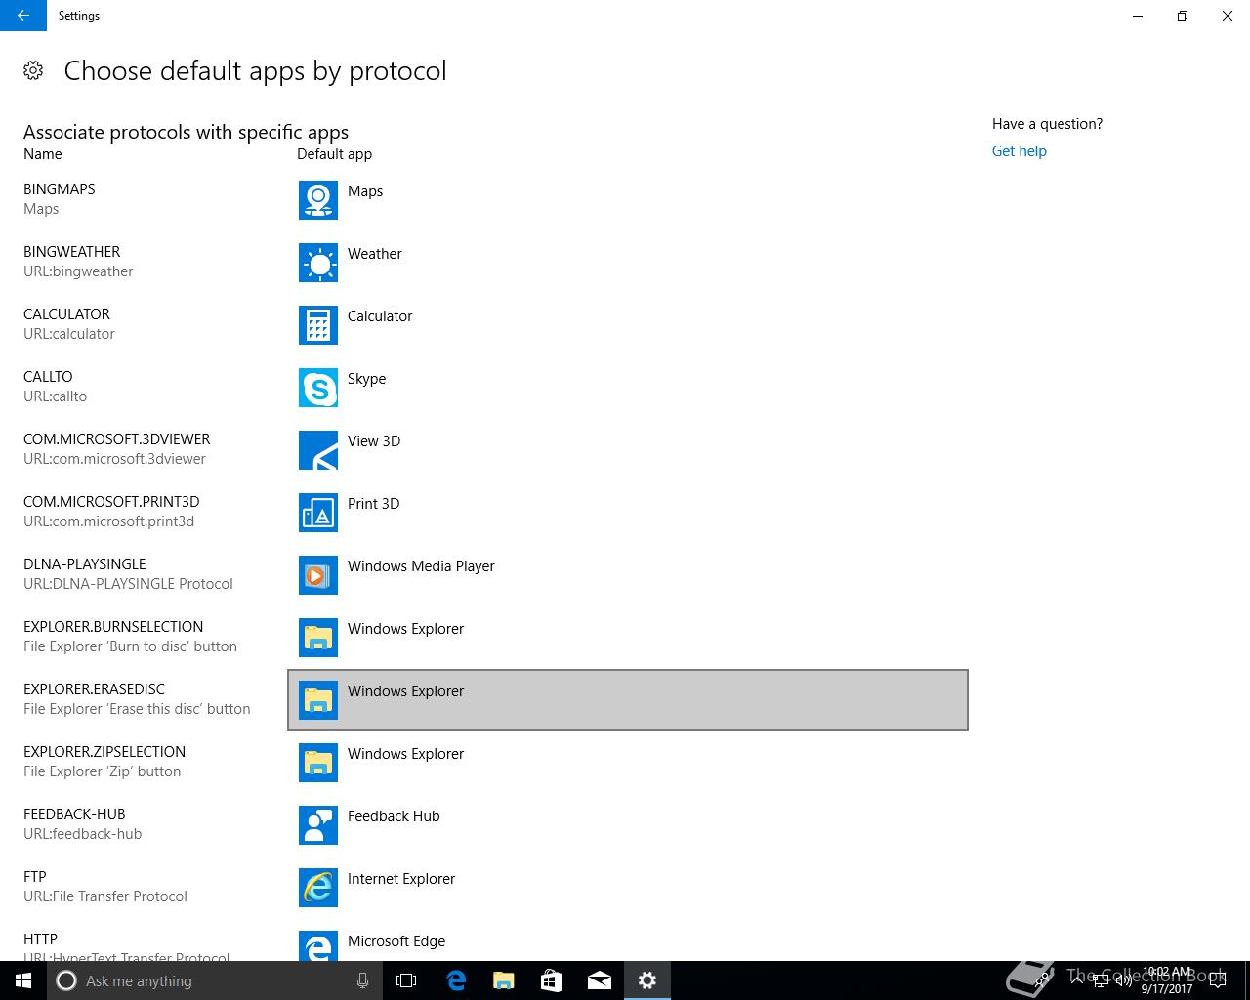Click the Settings taskbar icon
The height and width of the screenshot is (1000, 1250).
[646, 980]
